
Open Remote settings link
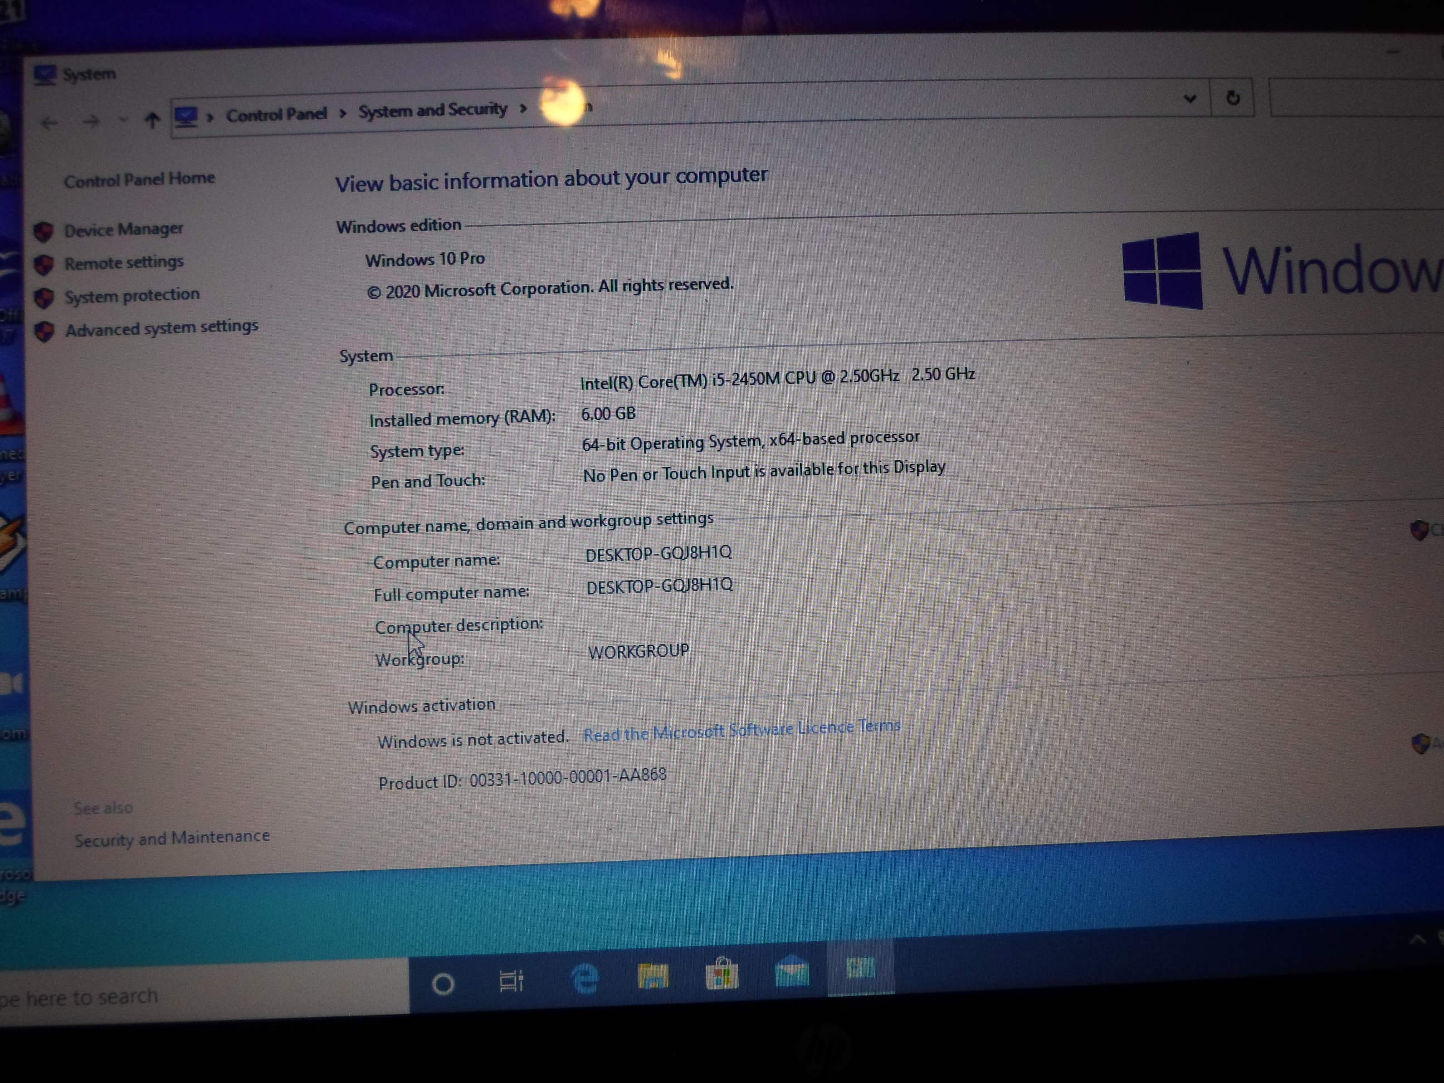click(124, 262)
